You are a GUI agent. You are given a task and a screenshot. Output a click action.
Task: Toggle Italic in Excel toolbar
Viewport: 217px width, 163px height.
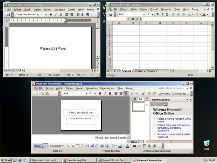162,14
